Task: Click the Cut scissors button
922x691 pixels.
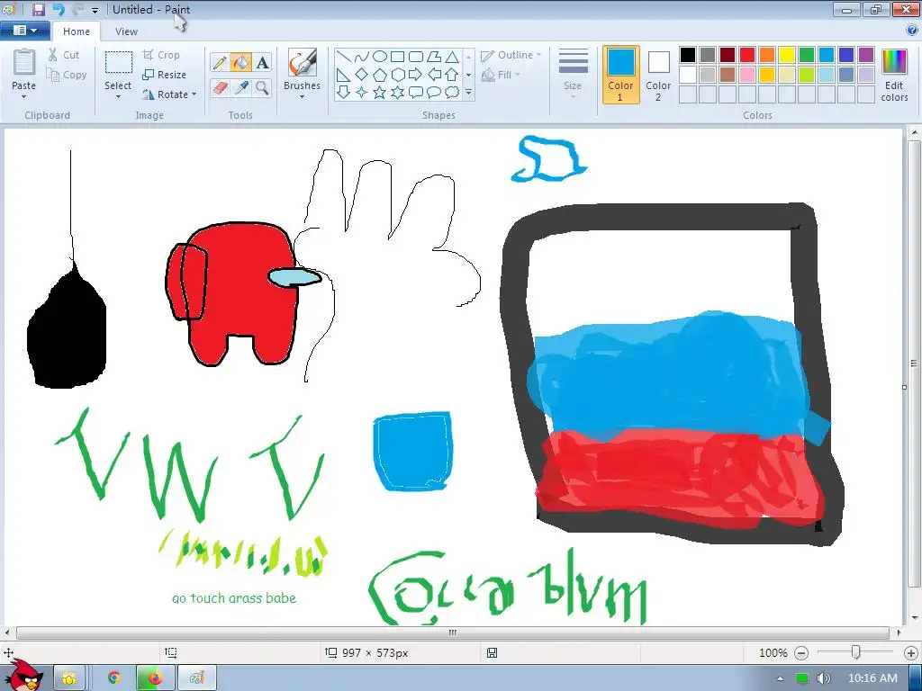Action: point(64,55)
